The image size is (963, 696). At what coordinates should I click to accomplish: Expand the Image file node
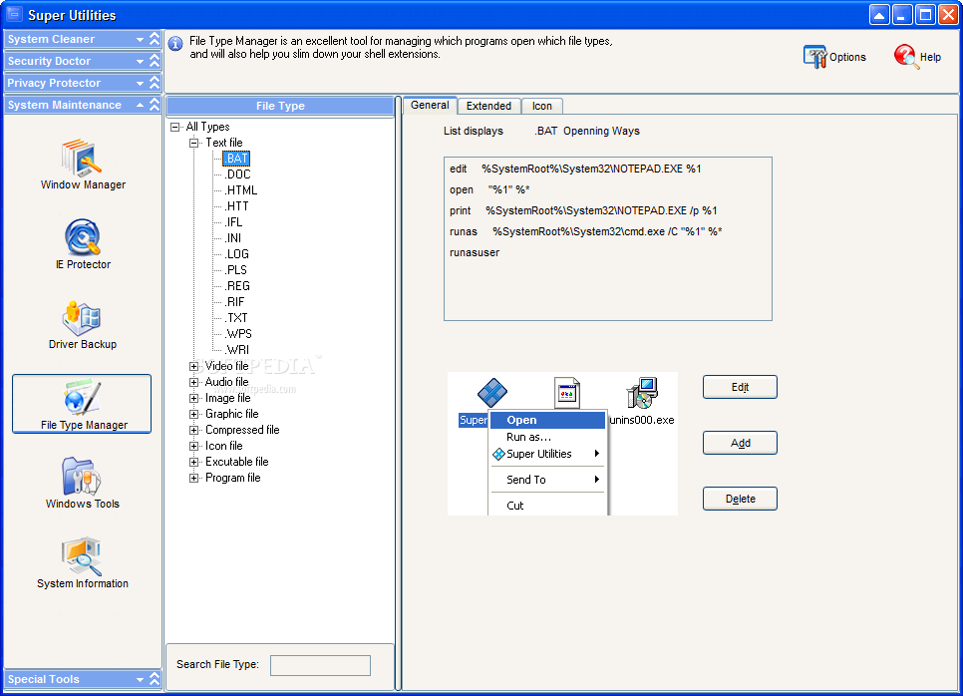coord(194,399)
